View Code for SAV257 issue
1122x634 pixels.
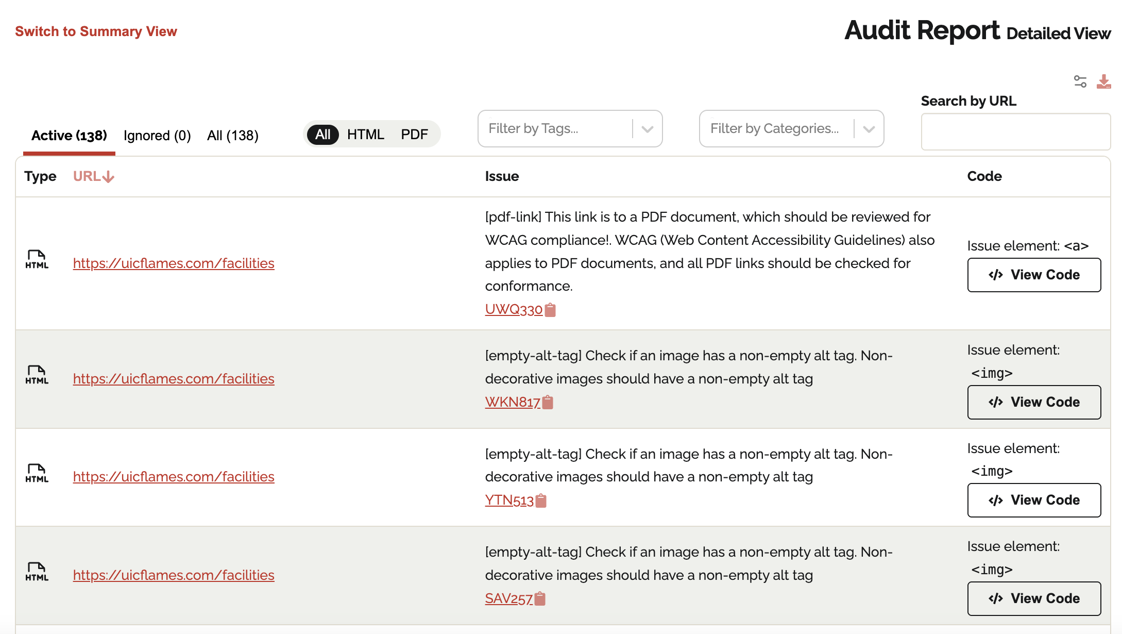[x=1034, y=598]
